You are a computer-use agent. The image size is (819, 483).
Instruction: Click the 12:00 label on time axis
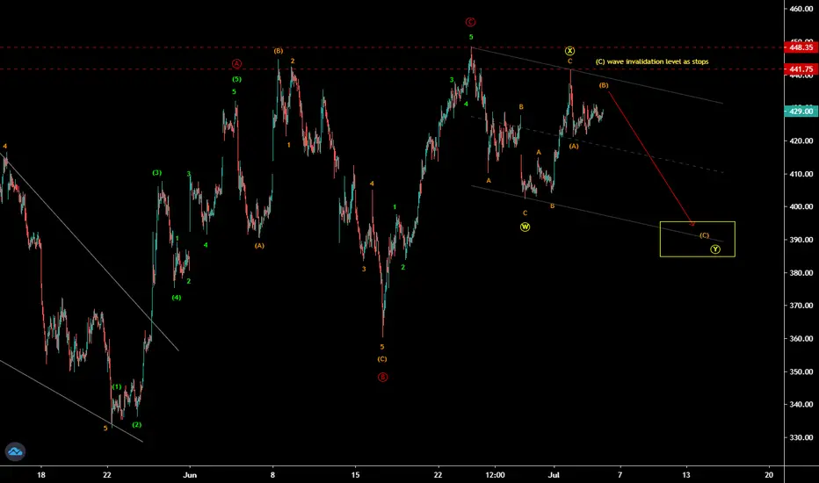click(x=495, y=475)
